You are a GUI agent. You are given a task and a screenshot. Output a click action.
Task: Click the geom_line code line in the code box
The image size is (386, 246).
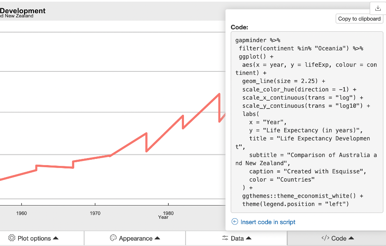[284, 81]
